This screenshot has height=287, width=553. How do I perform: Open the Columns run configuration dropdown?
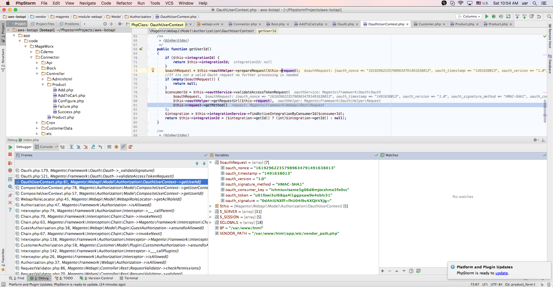469,16
